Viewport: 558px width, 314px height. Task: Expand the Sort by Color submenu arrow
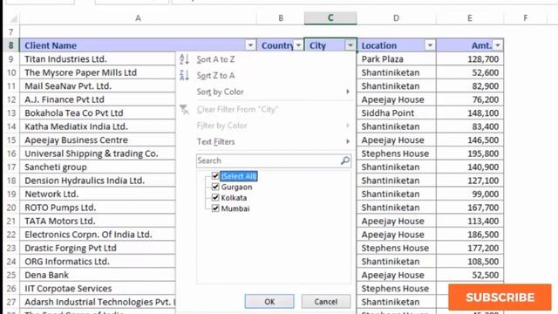[348, 92]
